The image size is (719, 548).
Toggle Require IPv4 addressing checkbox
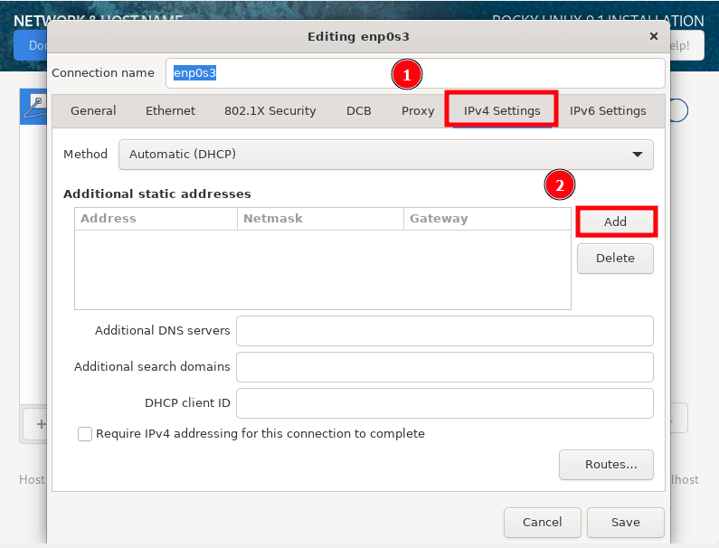tap(85, 434)
